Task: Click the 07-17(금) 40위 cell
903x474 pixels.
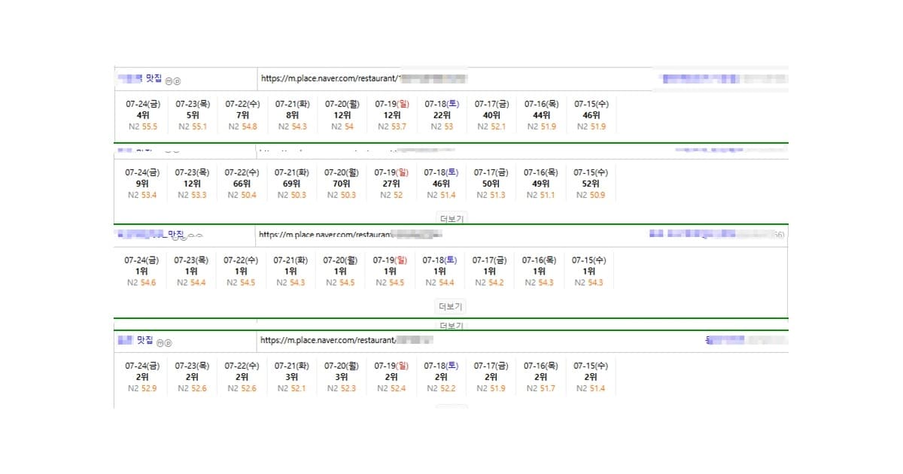Action: click(x=491, y=115)
